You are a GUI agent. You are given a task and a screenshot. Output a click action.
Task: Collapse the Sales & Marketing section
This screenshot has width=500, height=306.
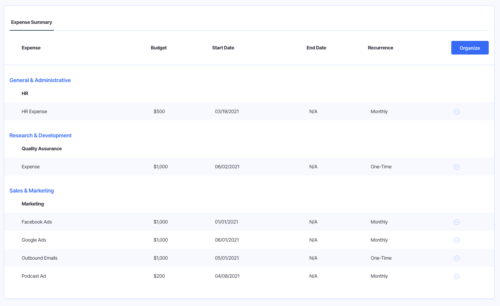click(31, 190)
